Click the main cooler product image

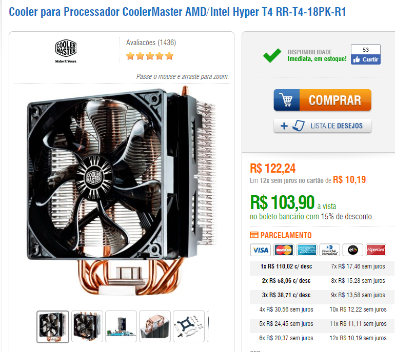[x=122, y=191]
